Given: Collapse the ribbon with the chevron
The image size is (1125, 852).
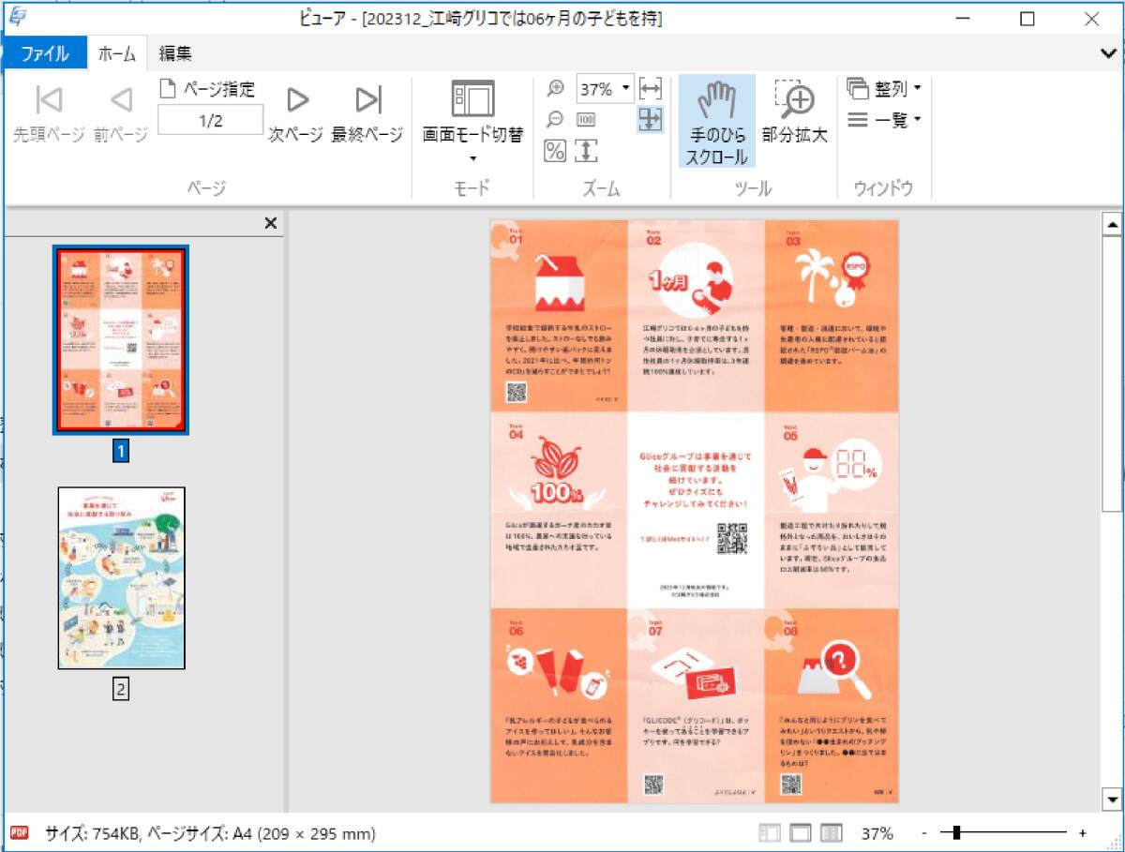Looking at the screenshot, I should [1108, 53].
